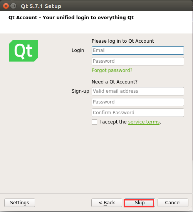Click the gray maximize button in title bar
The image size is (193, 212).
[13, 6]
